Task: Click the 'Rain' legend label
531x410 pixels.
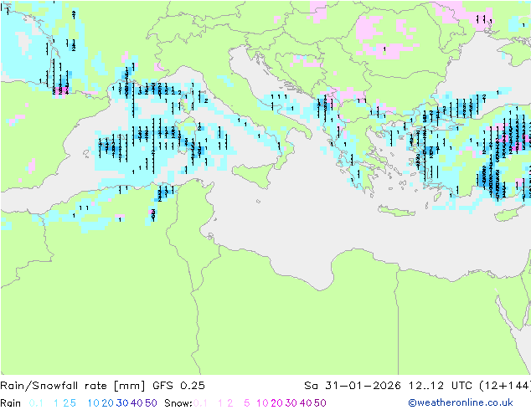Action: click(x=11, y=403)
